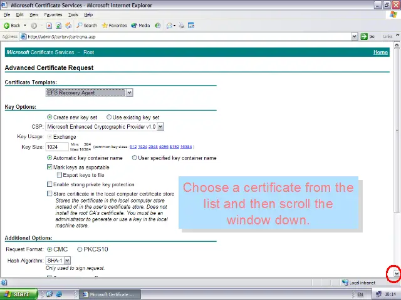Set key size with the 16384 link
401x300 pixels.
coord(186,147)
